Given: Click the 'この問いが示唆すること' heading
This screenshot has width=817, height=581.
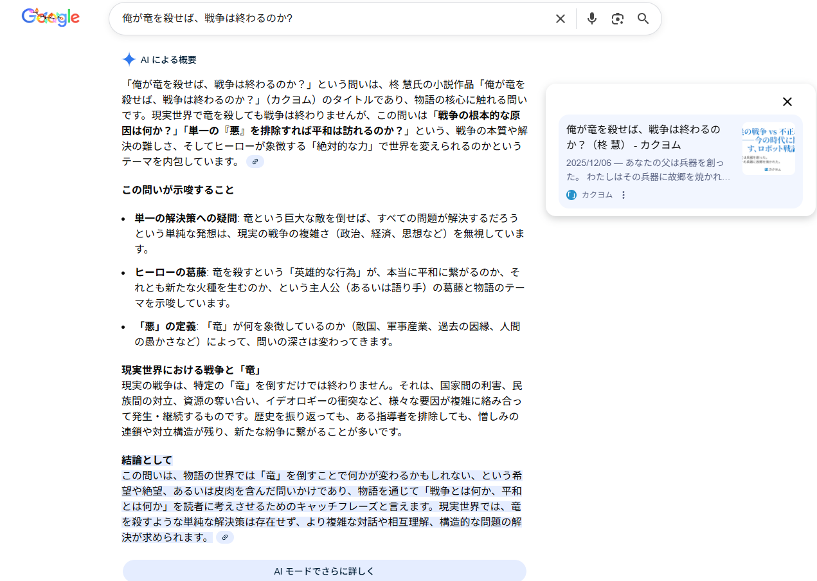Looking at the screenshot, I should (x=178, y=190).
